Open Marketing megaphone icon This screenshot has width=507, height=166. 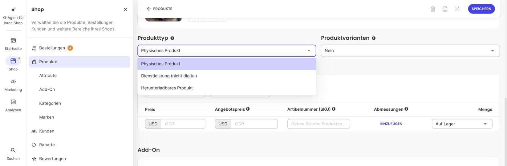coord(13,81)
